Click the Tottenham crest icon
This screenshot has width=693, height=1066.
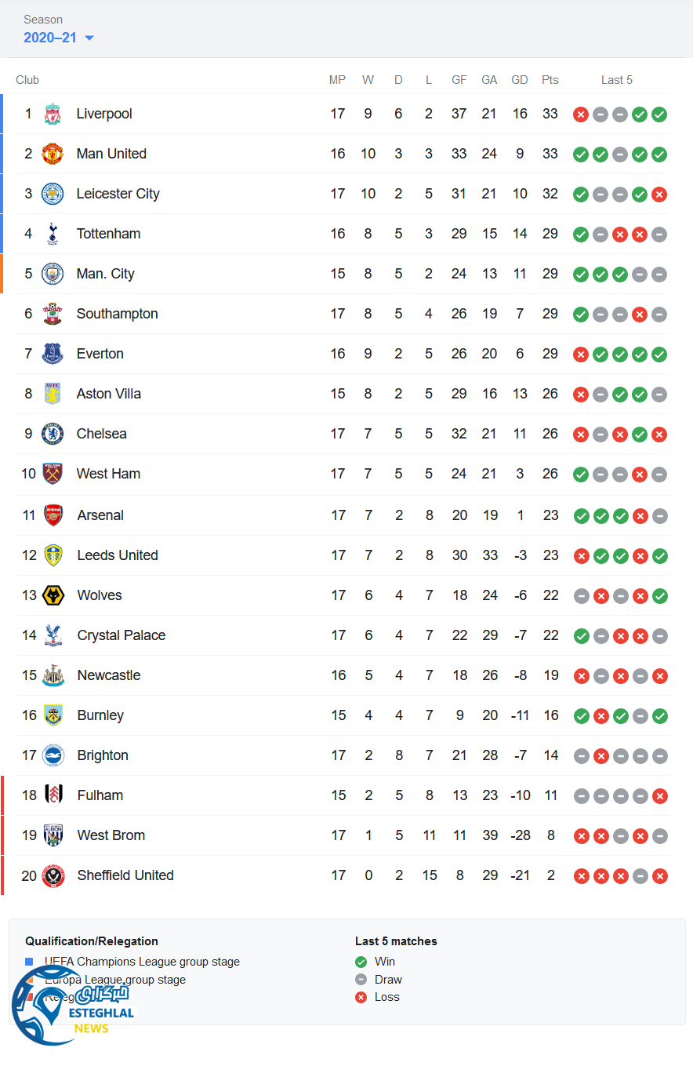coord(53,234)
